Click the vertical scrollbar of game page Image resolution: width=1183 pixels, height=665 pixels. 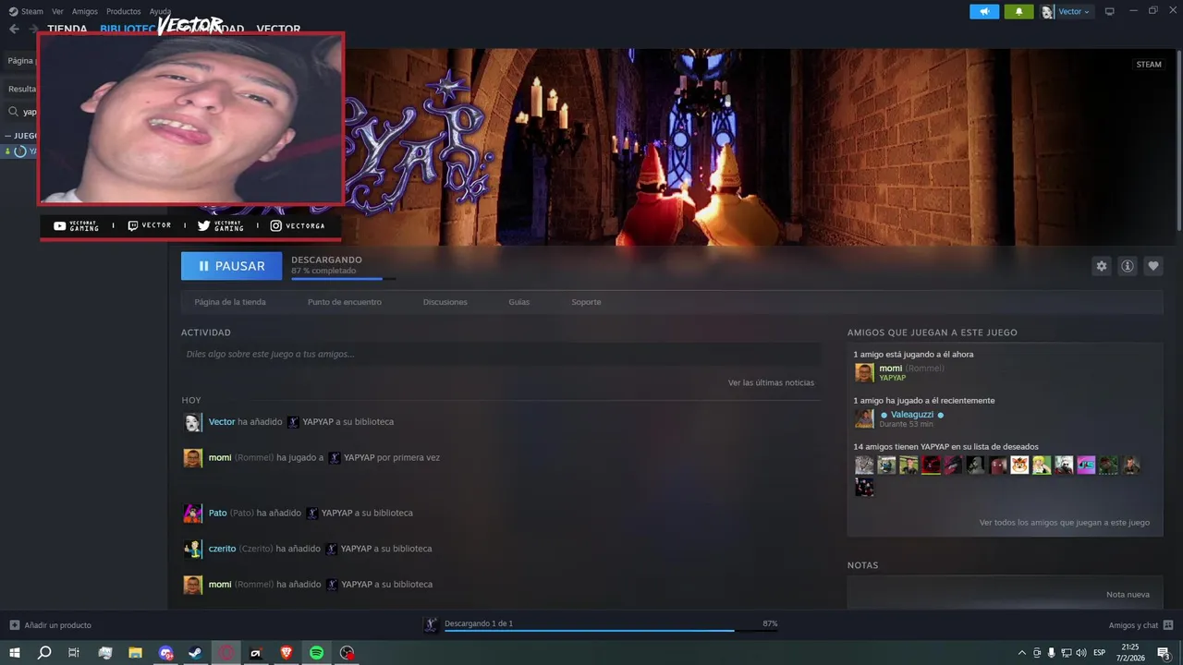pyautogui.click(x=1178, y=139)
